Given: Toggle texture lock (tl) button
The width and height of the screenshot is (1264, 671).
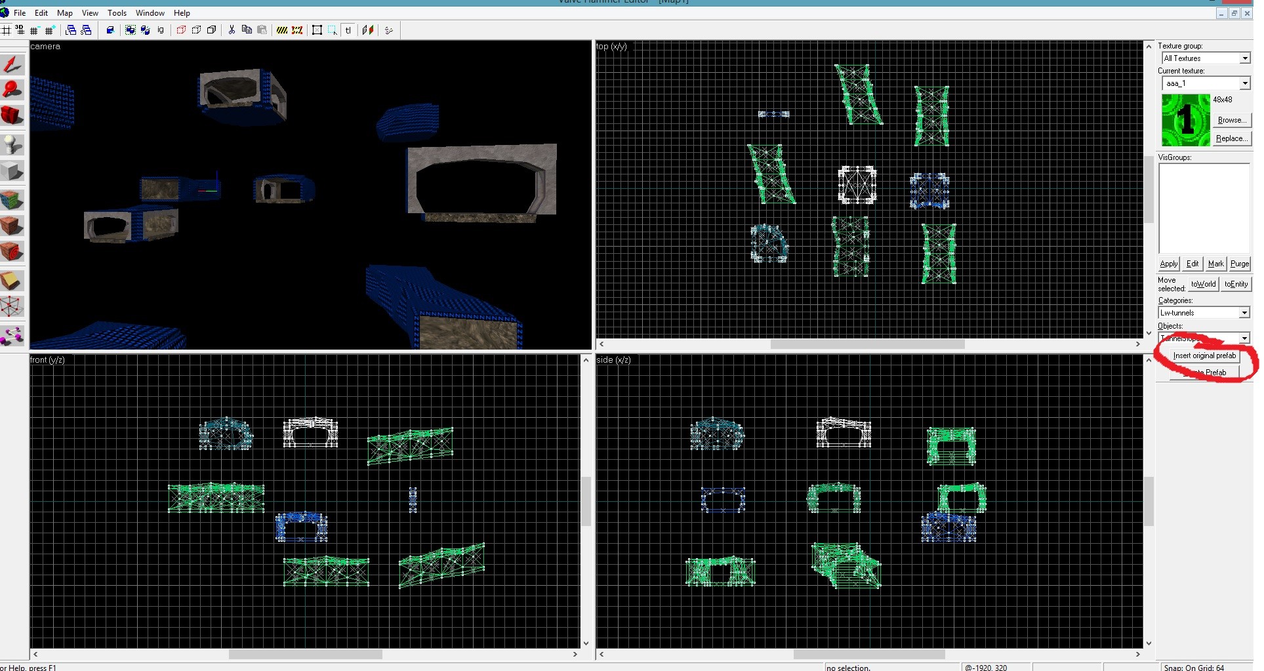Looking at the screenshot, I should click(348, 30).
